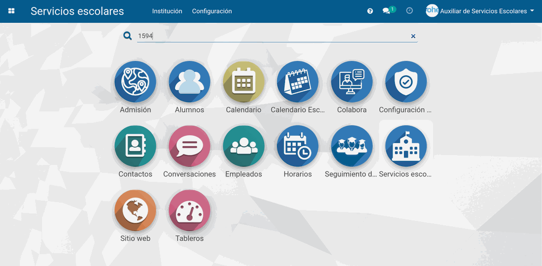This screenshot has height=266, width=542.
Task: Click the Servicios escolares title
Action: coord(77,11)
